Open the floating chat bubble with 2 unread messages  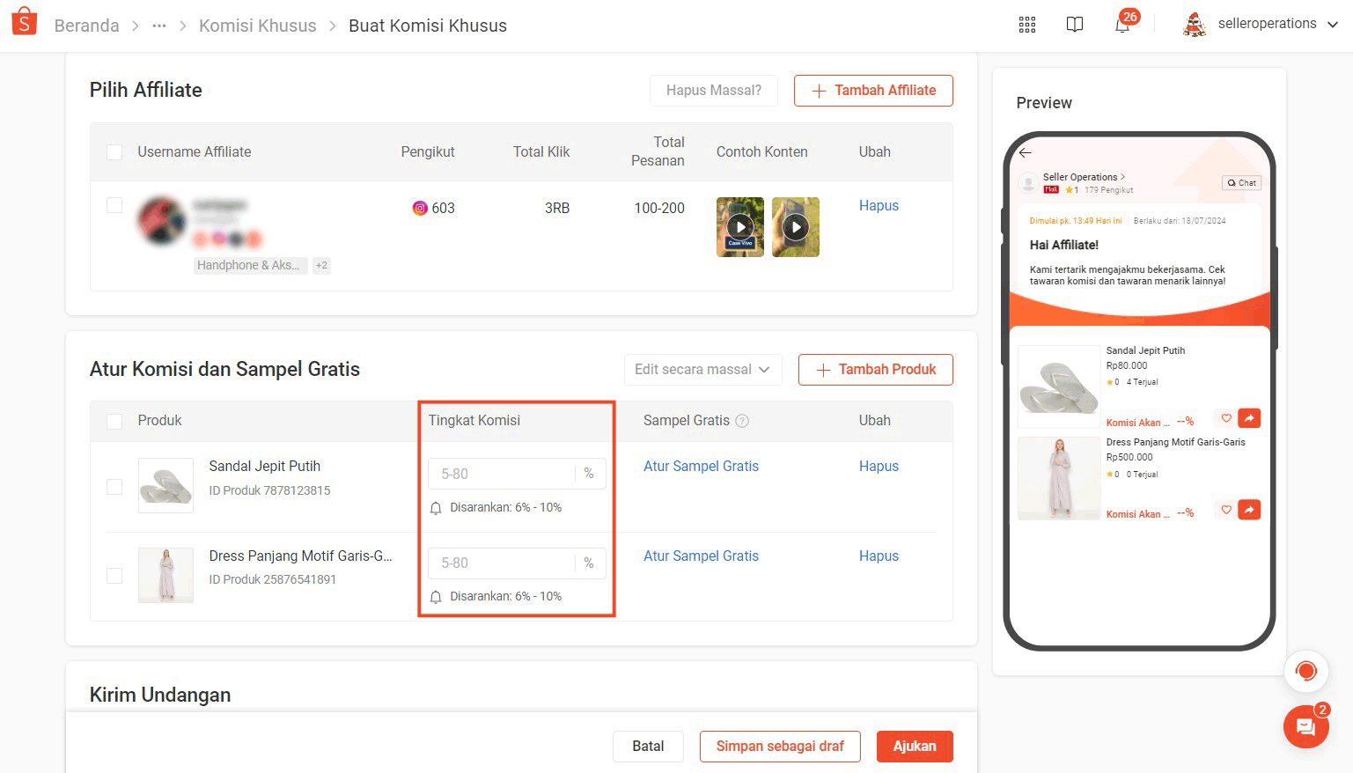(1306, 726)
